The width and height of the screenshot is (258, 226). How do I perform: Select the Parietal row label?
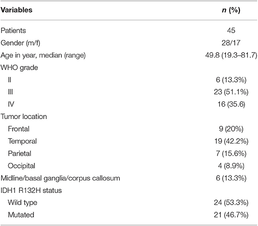(x=20, y=153)
